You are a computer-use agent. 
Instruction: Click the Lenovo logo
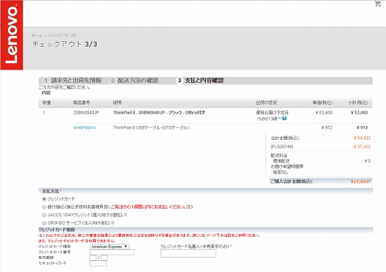click(x=12, y=35)
